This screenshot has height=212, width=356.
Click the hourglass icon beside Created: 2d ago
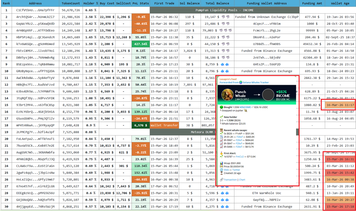(x=221, y=173)
